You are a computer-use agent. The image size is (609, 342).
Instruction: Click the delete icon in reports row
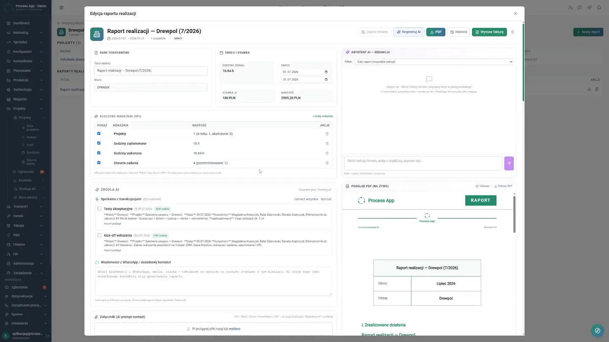click(x=597, y=89)
